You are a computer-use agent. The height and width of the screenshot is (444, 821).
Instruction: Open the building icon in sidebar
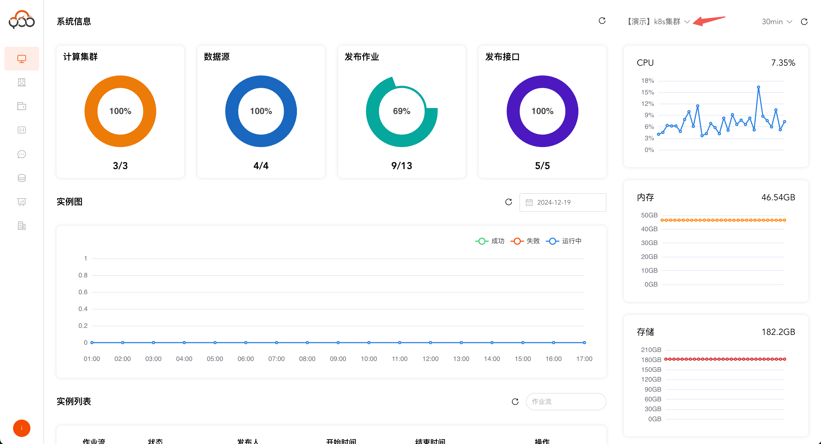22,83
